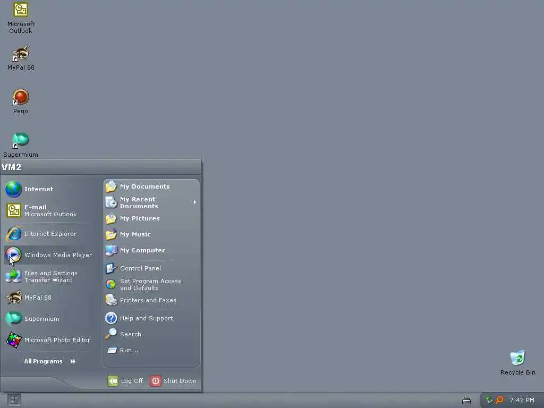Open the Microsoft Outlook desktop shortcut

[21, 18]
